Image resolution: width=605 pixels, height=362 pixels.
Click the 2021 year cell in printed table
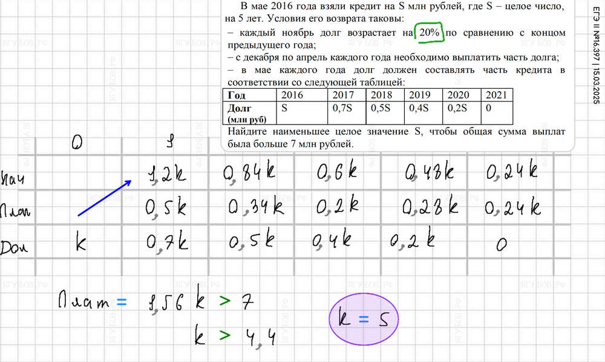[497, 95]
